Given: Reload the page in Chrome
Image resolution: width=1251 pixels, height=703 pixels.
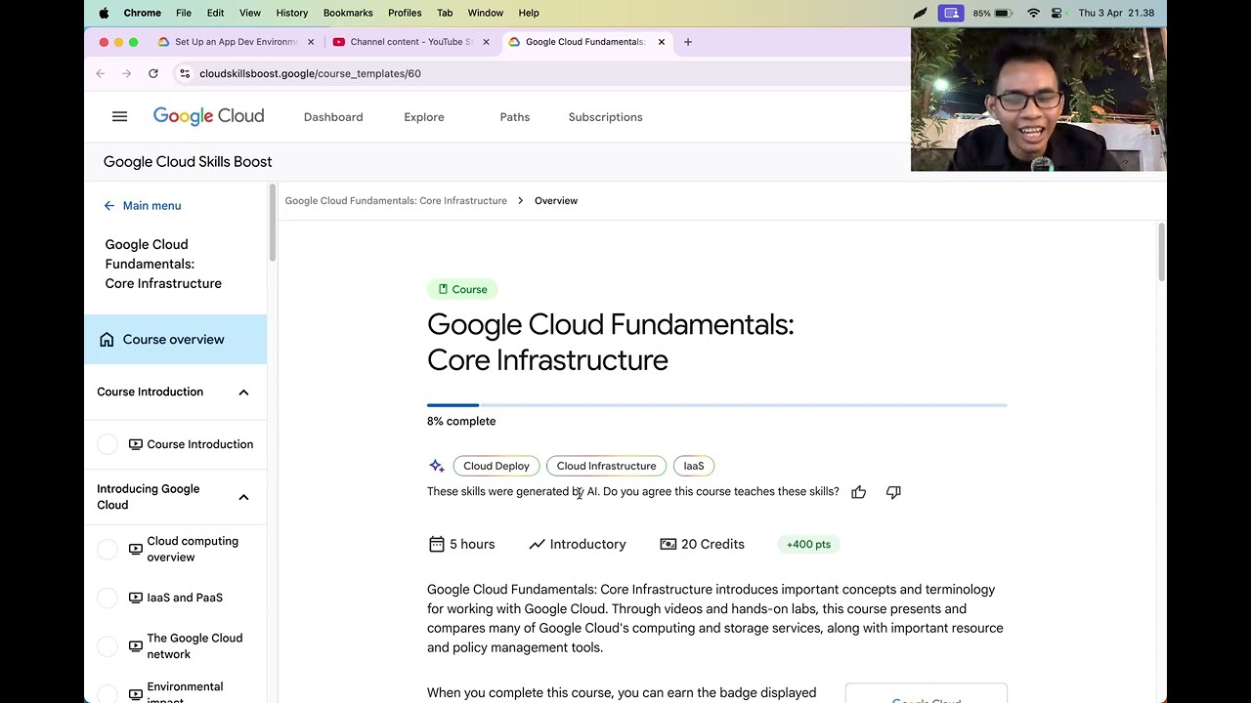Looking at the screenshot, I should tap(153, 73).
